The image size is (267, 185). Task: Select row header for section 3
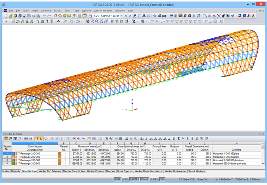(x=7, y=160)
